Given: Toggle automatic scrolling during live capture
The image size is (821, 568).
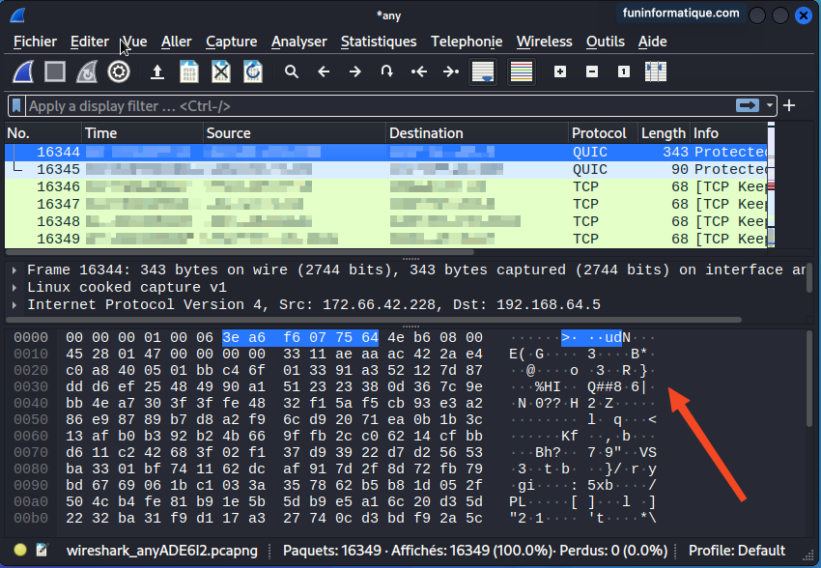Looking at the screenshot, I should tap(483, 71).
